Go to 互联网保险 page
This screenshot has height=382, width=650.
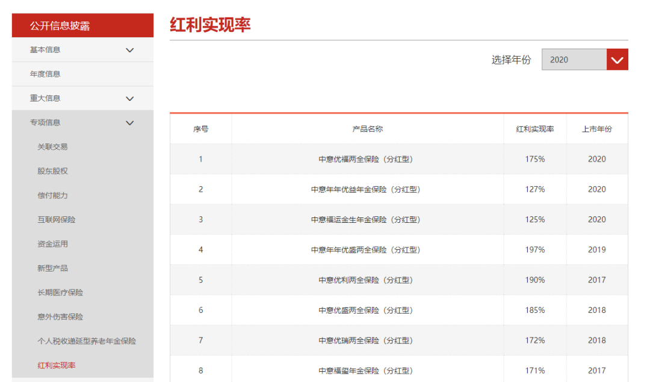tap(57, 220)
